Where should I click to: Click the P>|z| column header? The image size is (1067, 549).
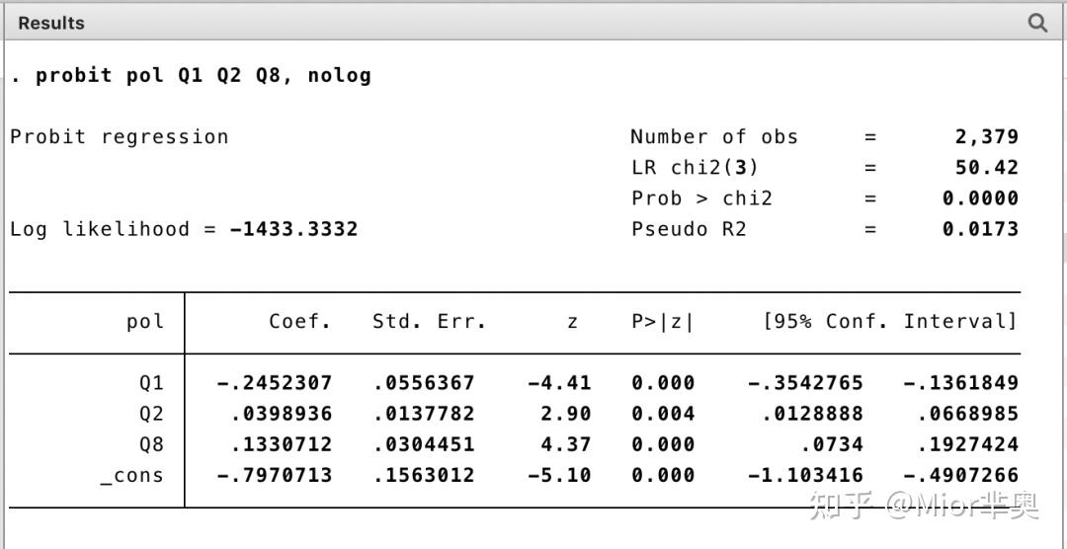point(663,322)
